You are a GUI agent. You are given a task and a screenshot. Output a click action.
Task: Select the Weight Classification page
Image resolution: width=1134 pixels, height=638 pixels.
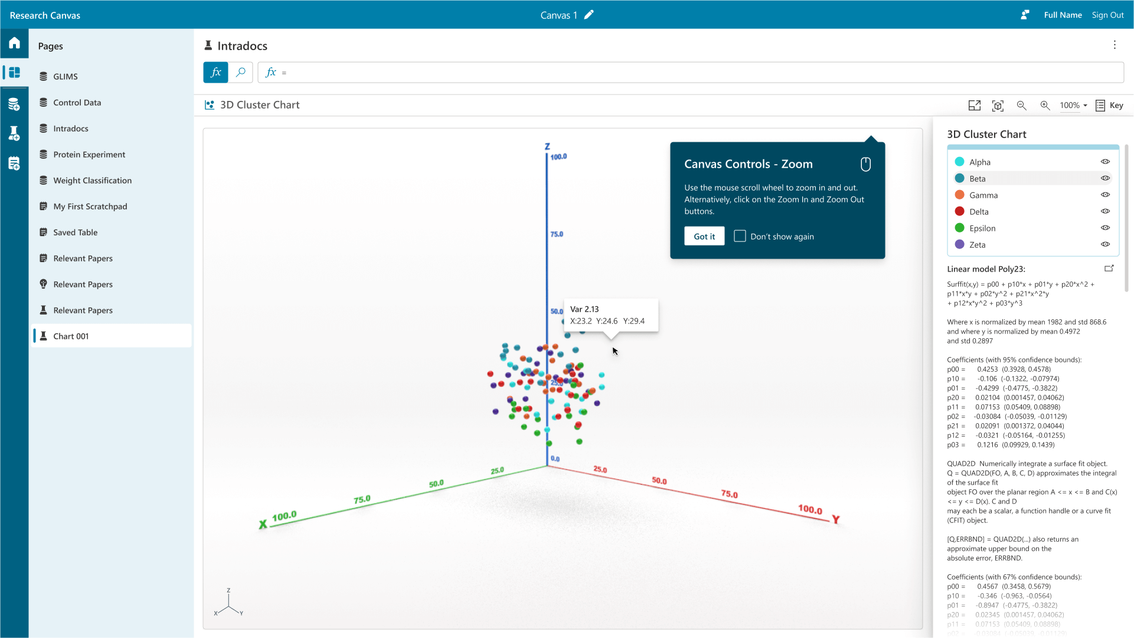point(92,181)
